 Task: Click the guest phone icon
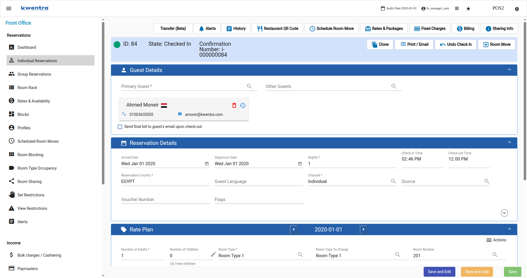tap(124, 114)
